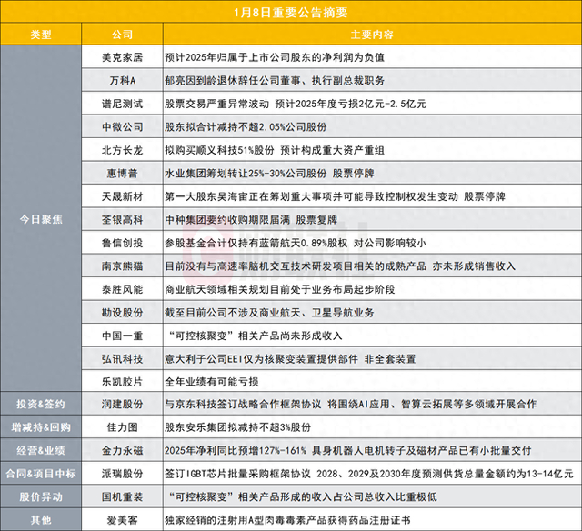This screenshot has width=582, height=531.
Task: Click company name "勘设股份"
Action: (x=122, y=313)
